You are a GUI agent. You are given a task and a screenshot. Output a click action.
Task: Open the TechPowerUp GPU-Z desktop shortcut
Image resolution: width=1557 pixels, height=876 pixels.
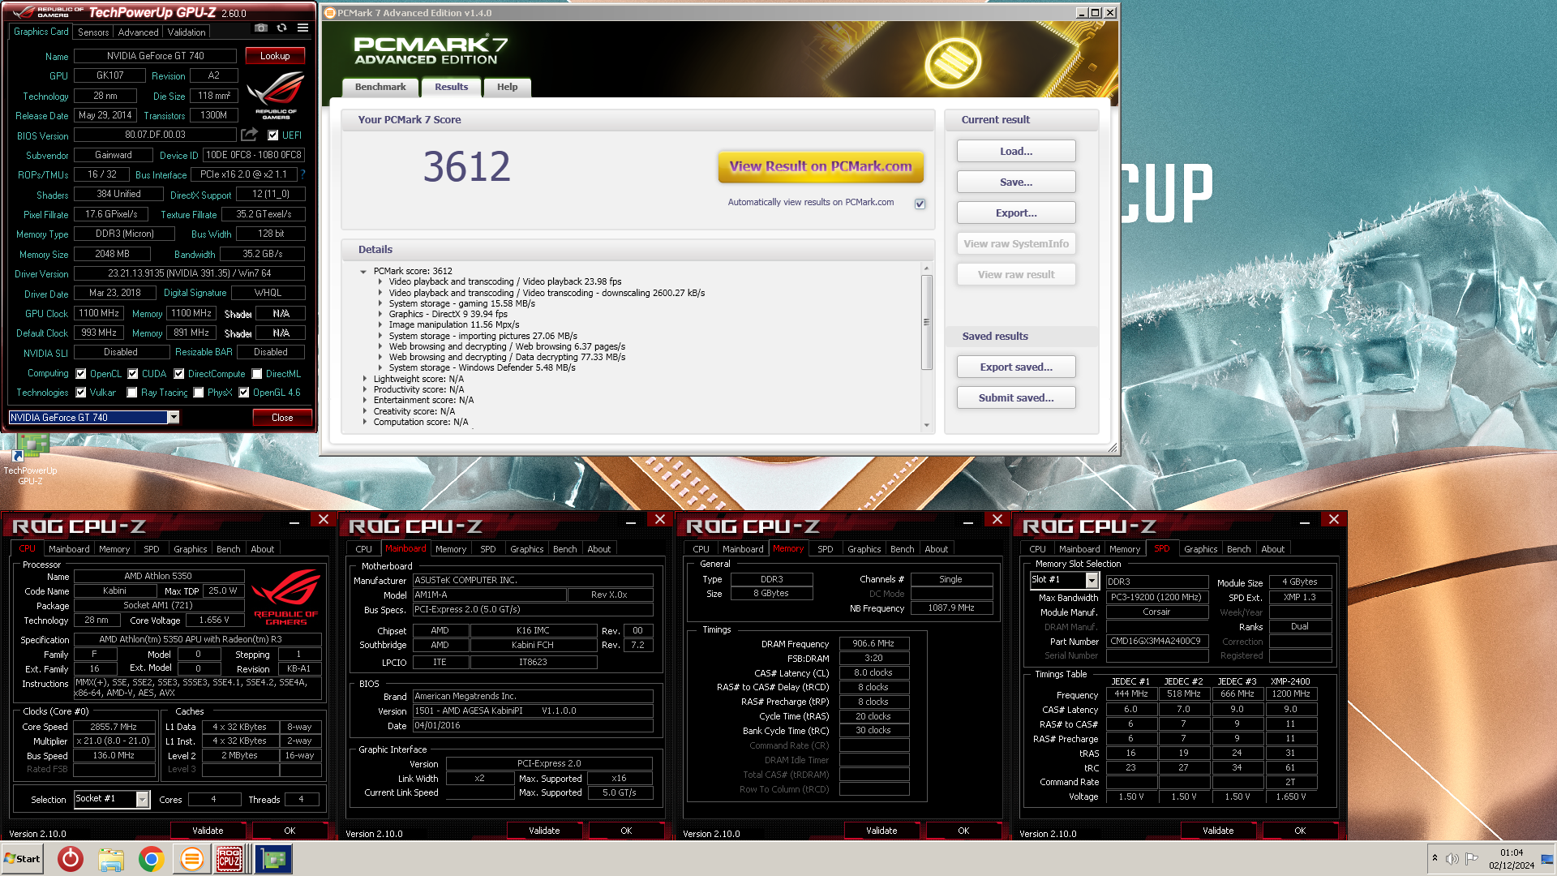(30, 459)
